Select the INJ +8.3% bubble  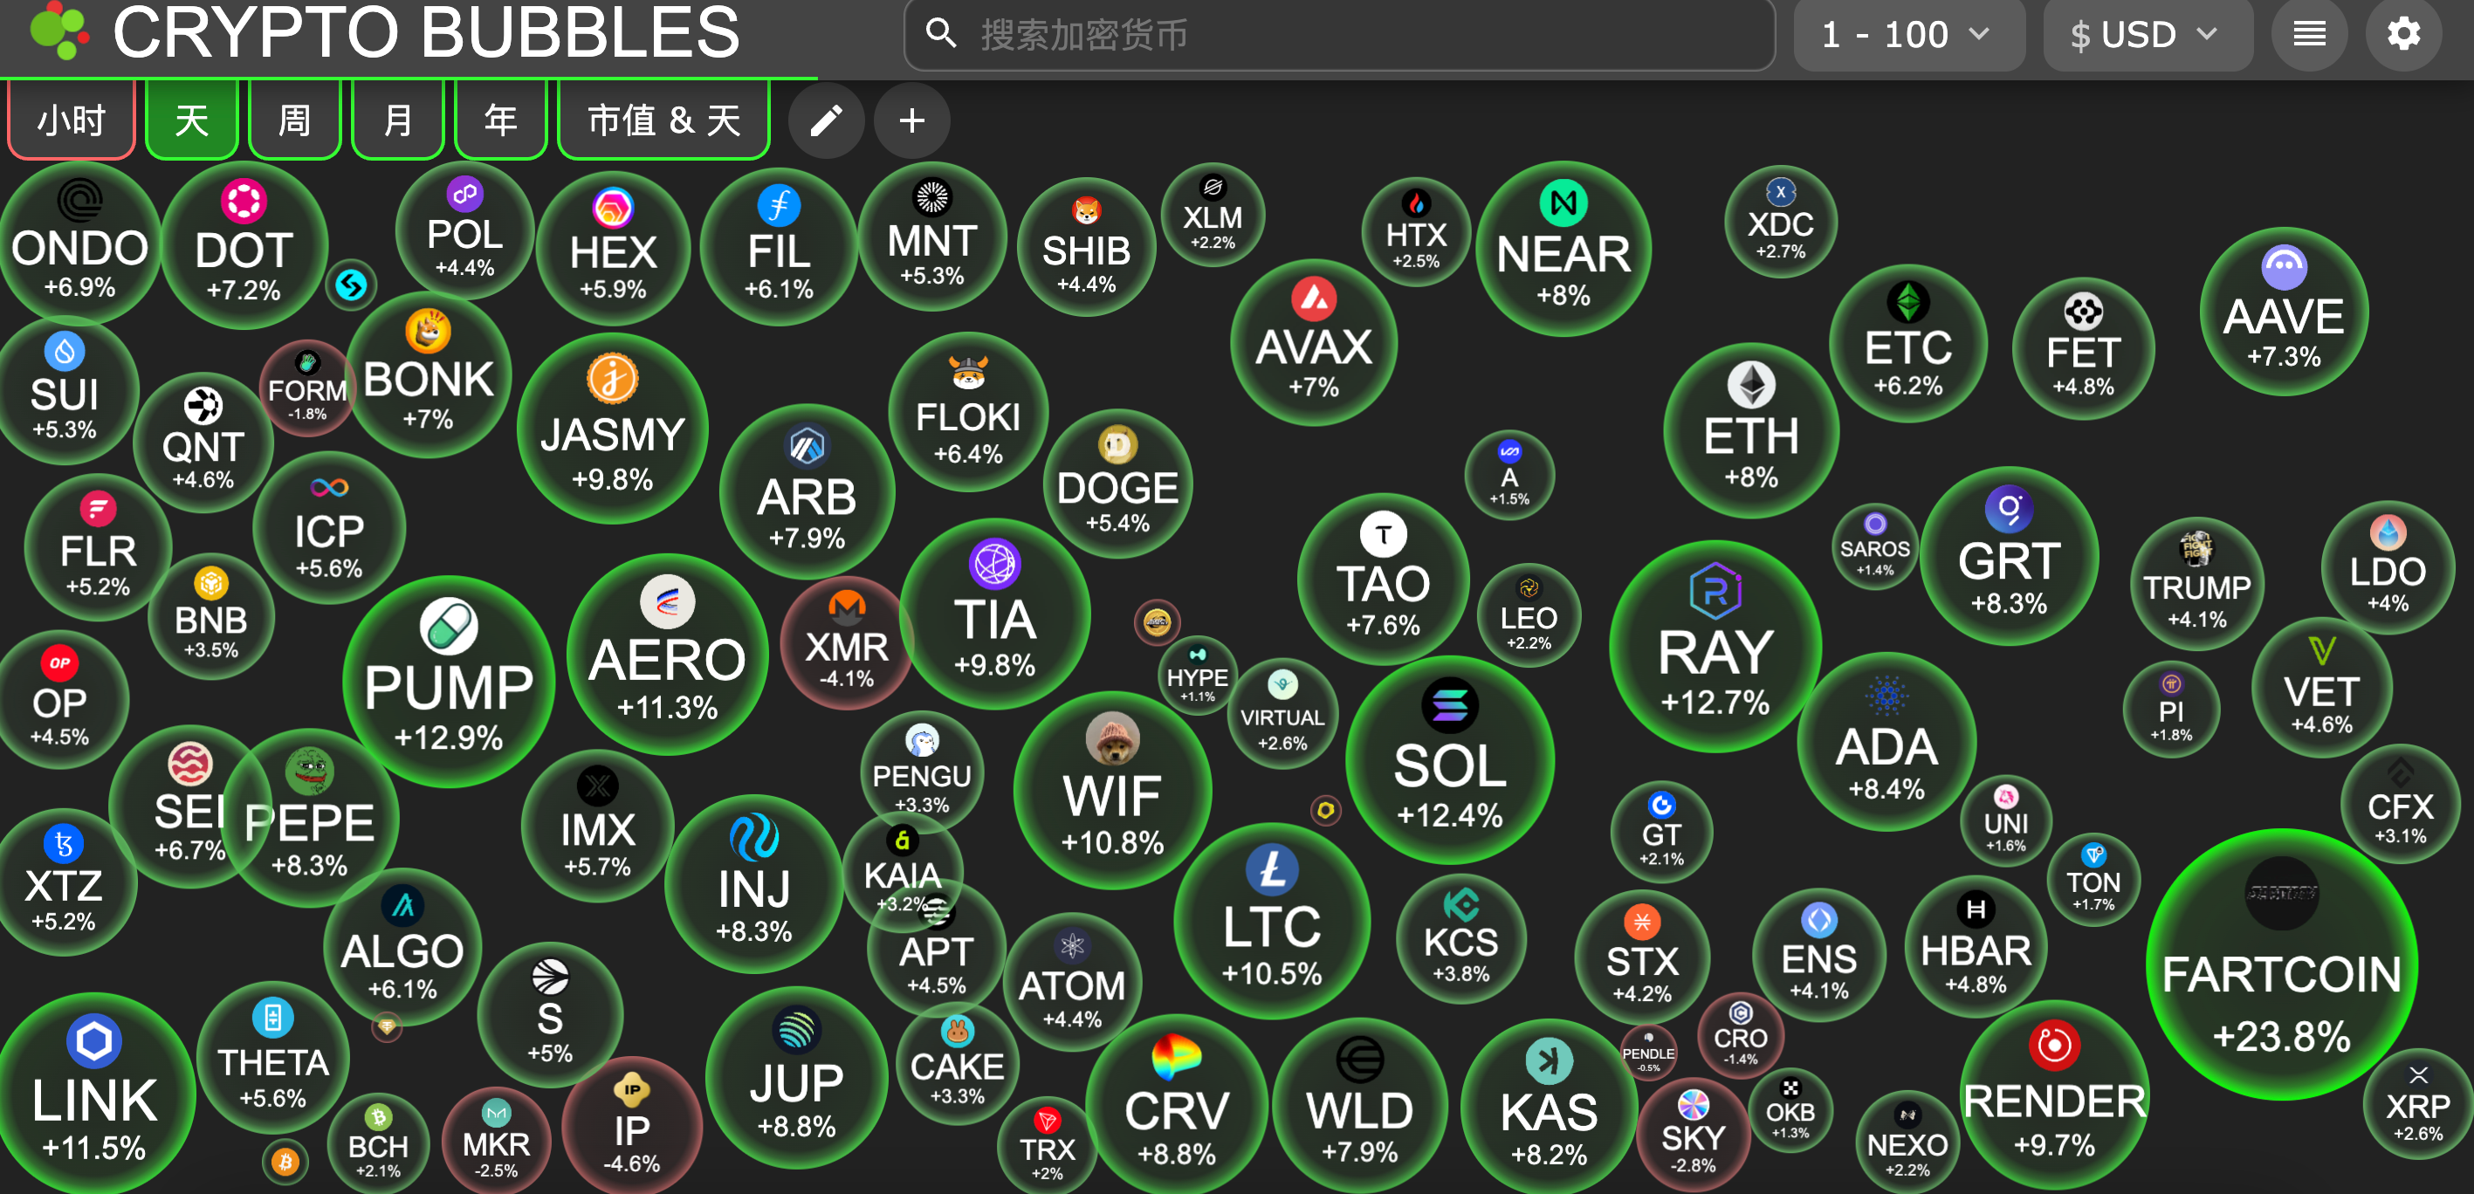tap(754, 884)
